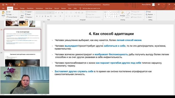
Task: Open Shape Outline dropdown
Action: pos(137,14)
